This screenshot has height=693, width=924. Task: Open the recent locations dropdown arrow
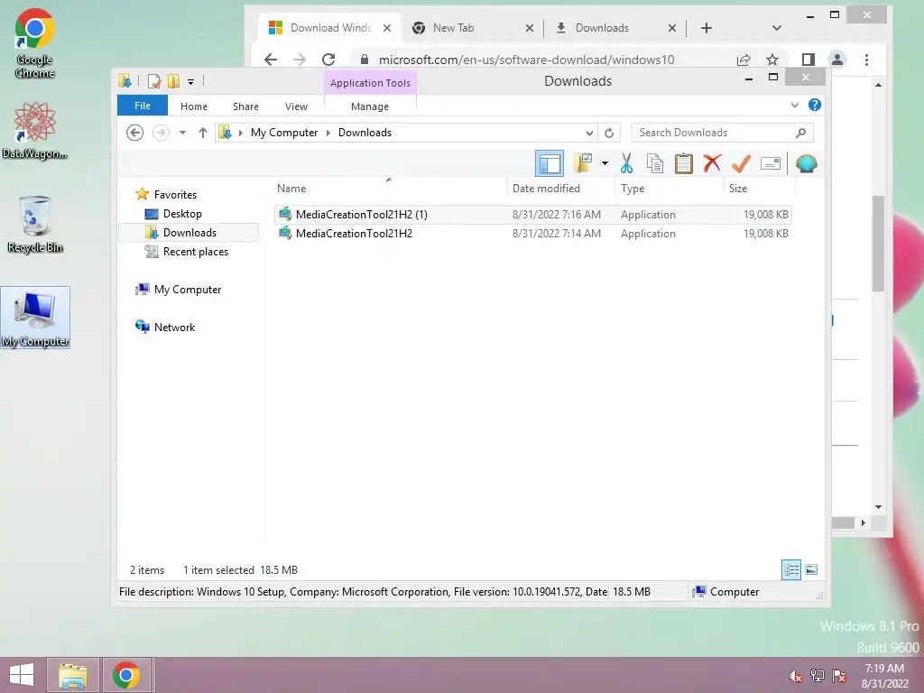click(182, 133)
